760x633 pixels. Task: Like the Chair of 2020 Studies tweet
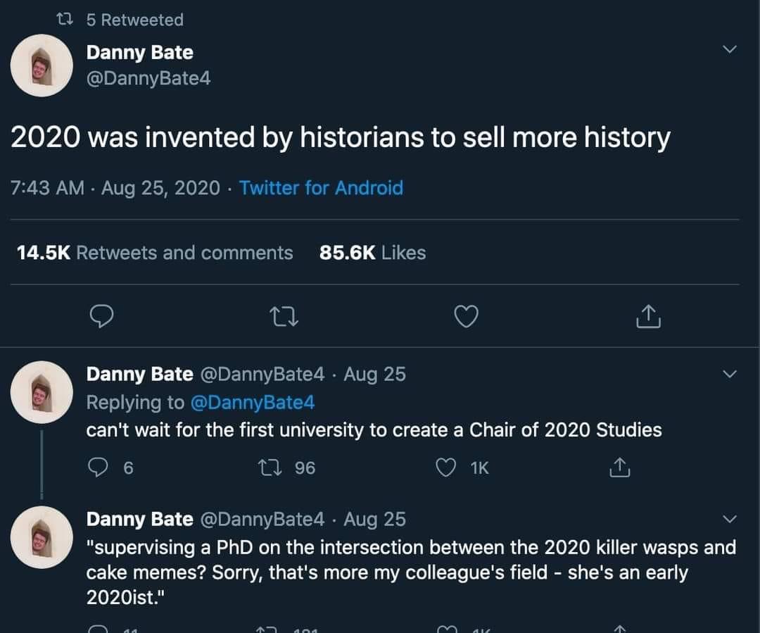tap(447, 468)
